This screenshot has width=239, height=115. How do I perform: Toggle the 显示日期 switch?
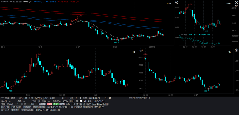[71, 107]
